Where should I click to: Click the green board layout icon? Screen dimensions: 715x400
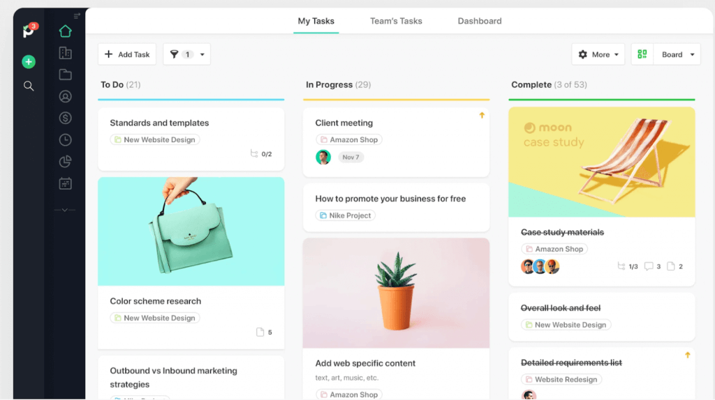(x=642, y=54)
